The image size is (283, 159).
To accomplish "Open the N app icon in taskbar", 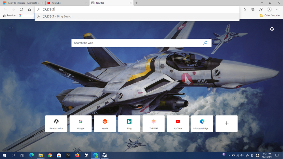I will pos(68,155).
